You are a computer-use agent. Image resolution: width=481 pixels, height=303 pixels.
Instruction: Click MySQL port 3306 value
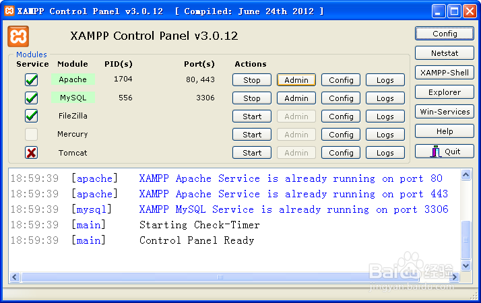point(205,98)
